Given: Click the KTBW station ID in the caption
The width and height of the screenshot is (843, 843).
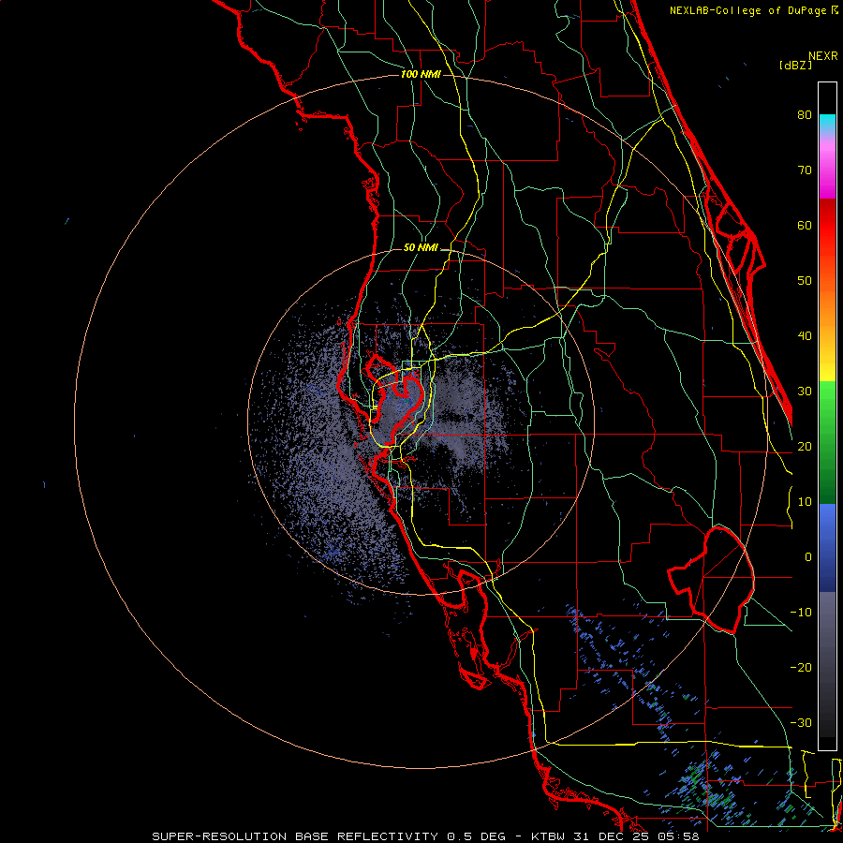Looking at the screenshot, I should [548, 836].
